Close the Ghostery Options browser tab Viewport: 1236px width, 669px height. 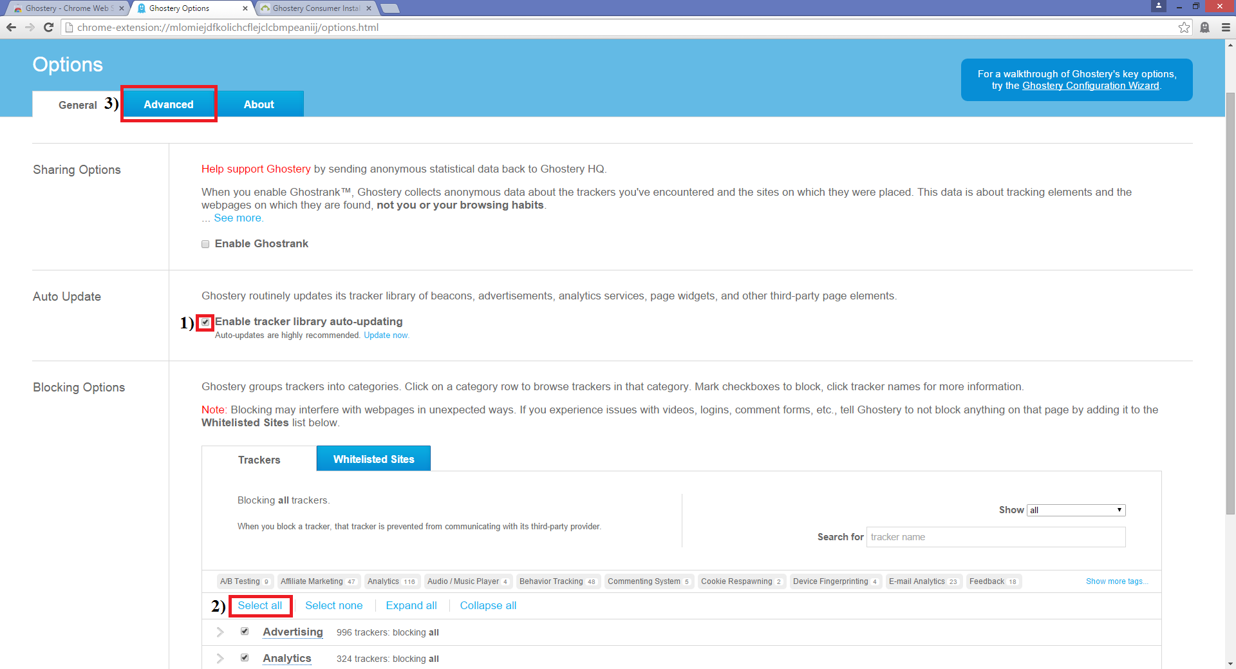coord(245,8)
